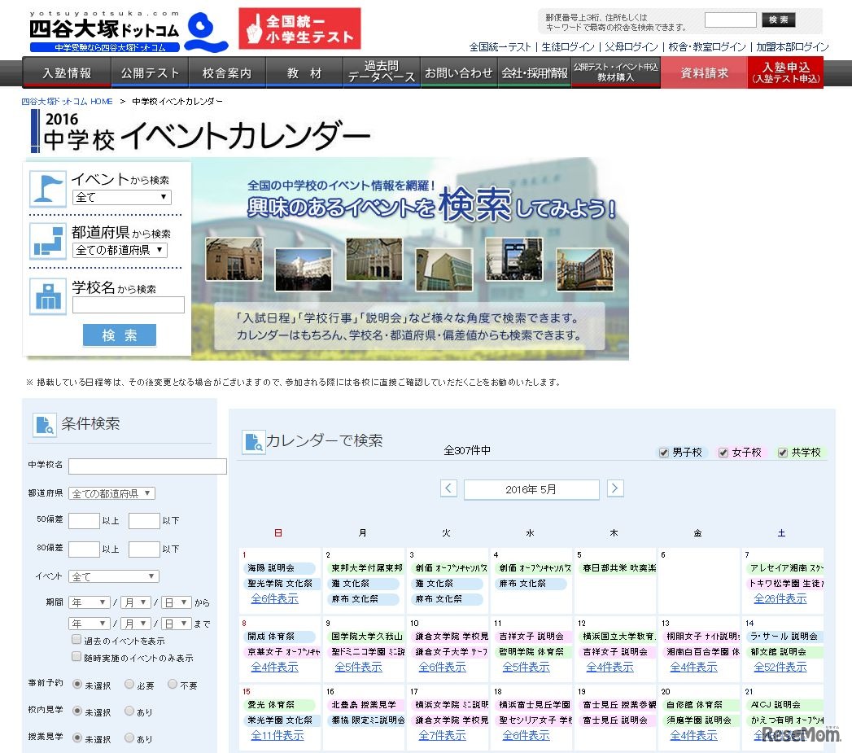Click the previous month arrow icon

[x=448, y=488]
